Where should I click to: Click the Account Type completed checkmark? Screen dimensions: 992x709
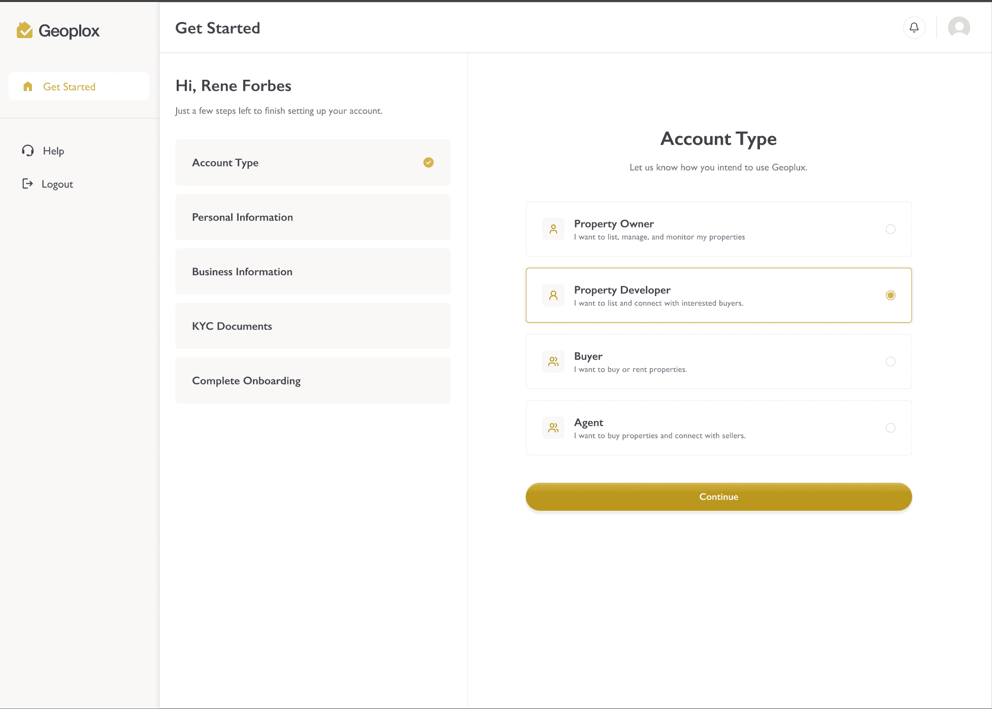pos(428,163)
